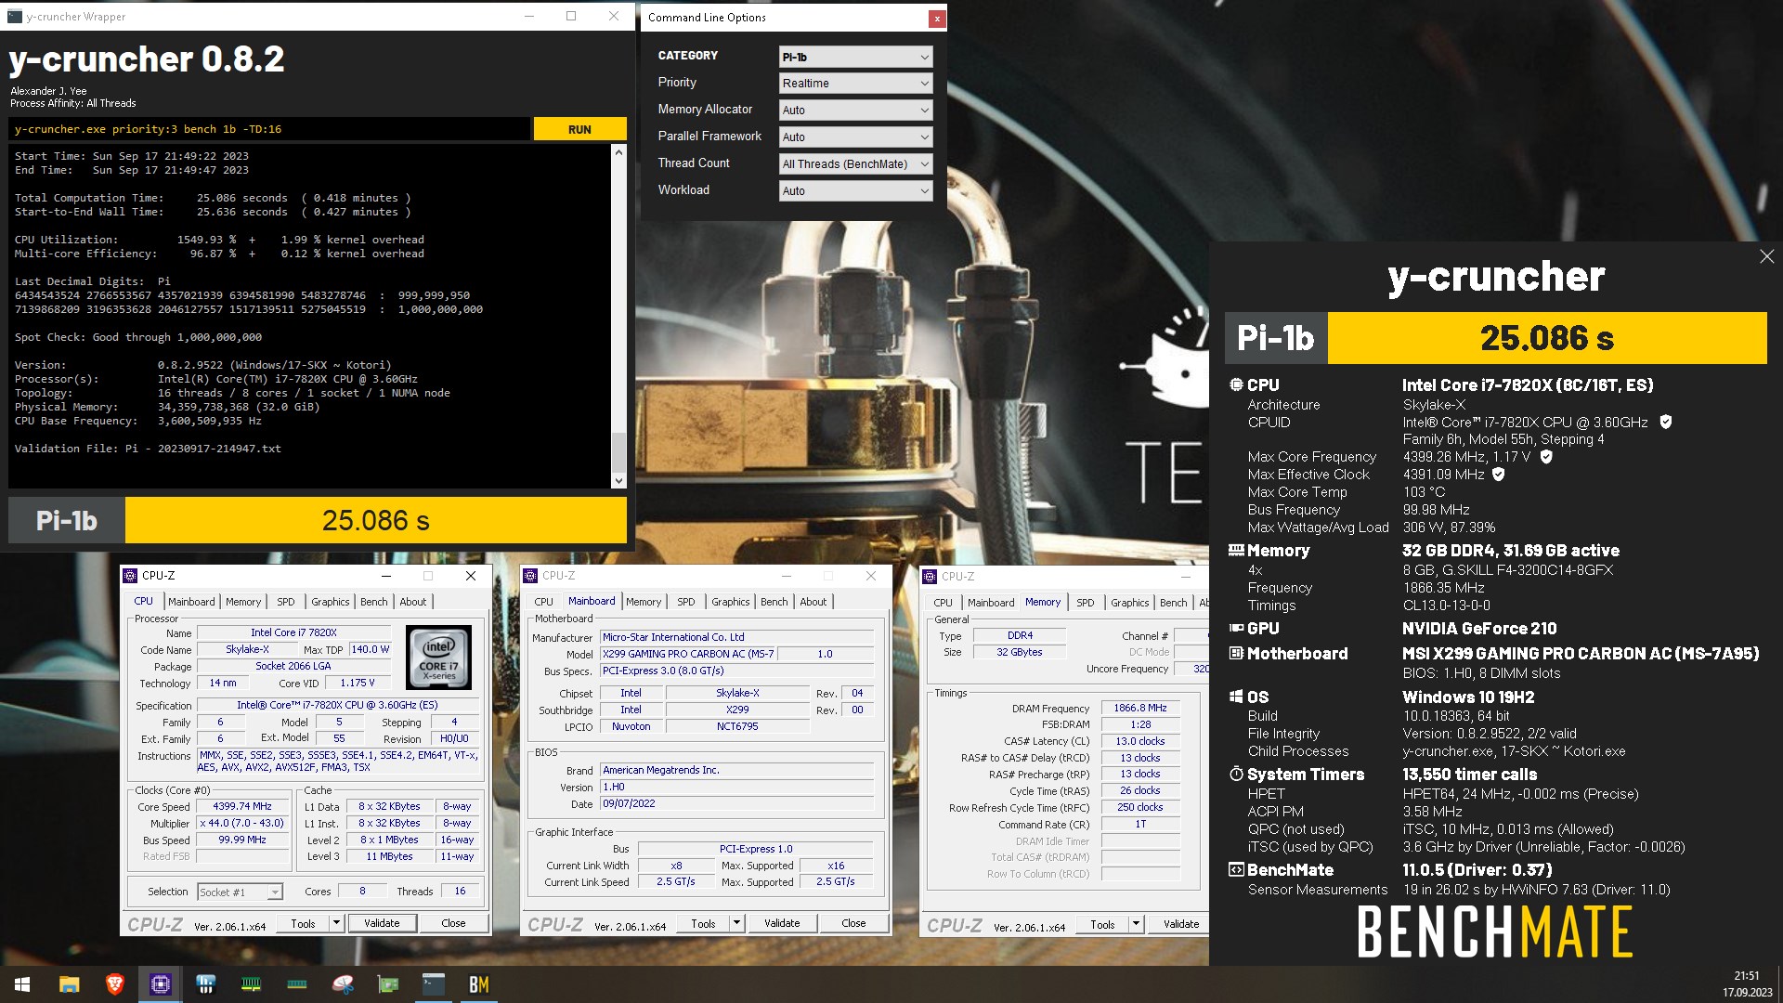The width and height of the screenshot is (1783, 1003).
Task: Switch to CPU tab in CPU-Z Memory window
Action: tap(943, 603)
